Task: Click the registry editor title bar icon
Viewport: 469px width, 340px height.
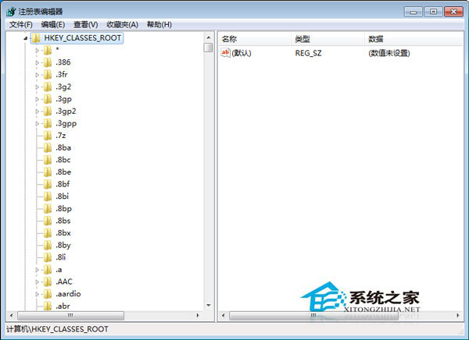Action: (x=11, y=12)
